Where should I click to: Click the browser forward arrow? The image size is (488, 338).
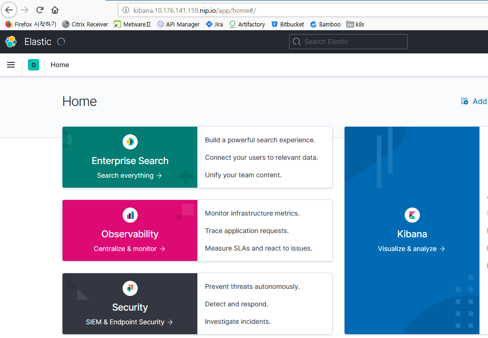(25, 10)
